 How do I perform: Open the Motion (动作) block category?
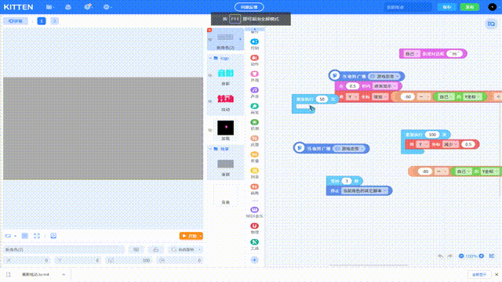coord(254,60)
